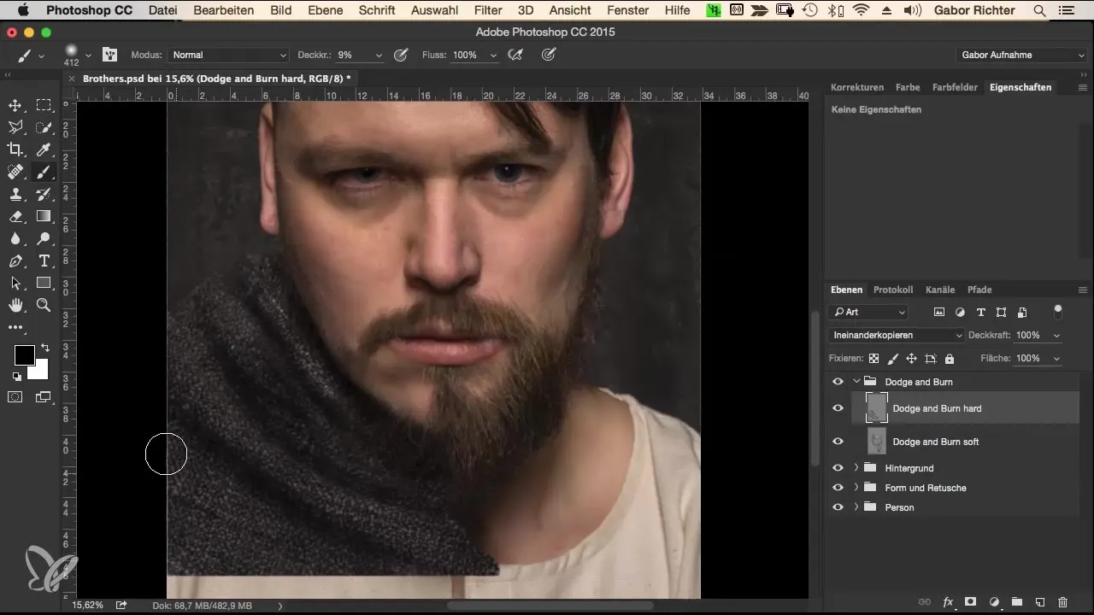Open the Ineinanderkopieren blend mode dropdown
The image size is (1094, 615).
point(897,336)
